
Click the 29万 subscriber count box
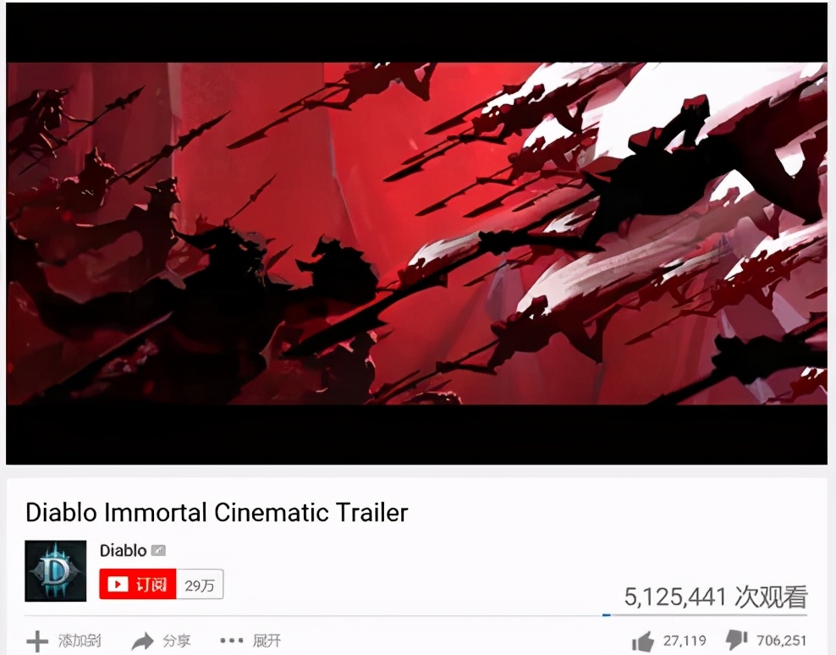(x=200, y=585)
